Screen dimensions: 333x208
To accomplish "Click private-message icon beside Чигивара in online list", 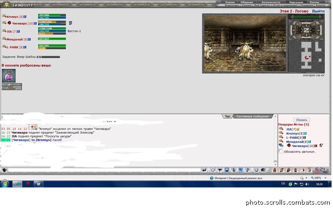I will (281, 145).
